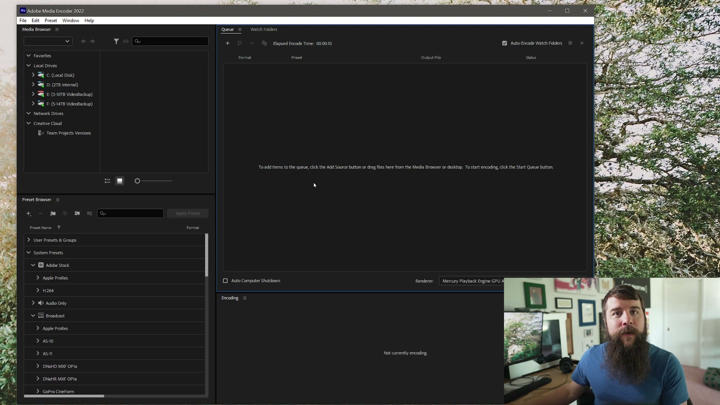The height and width of the screenshot is (405, 720).
Task: Expand E: (3-10TB VideoBackup) drive
Action: pos(33,94)
